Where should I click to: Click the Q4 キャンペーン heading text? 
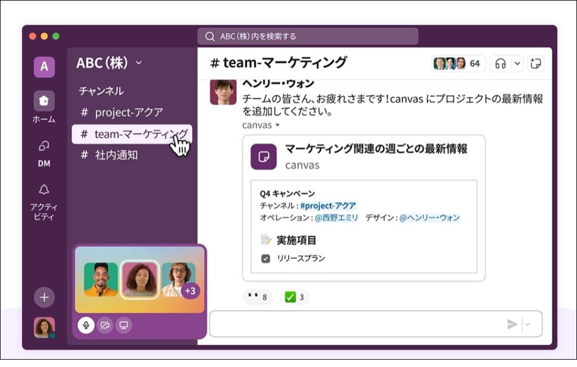287,194
